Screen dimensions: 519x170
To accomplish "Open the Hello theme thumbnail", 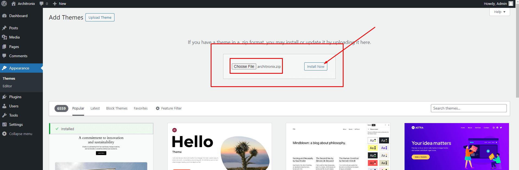I will coord(220,147).
